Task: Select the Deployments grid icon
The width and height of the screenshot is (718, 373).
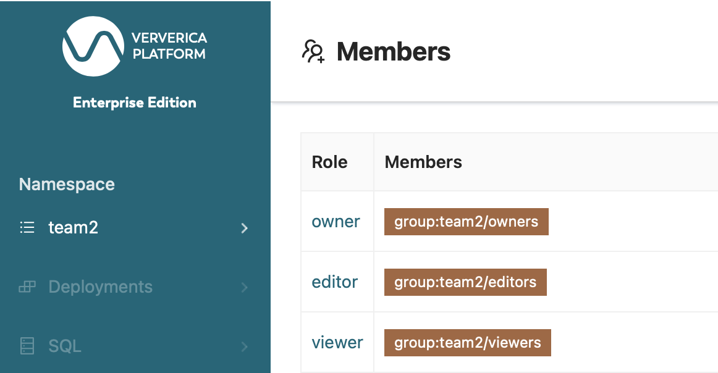Action: pyautogui.click(x=27, y=287)
